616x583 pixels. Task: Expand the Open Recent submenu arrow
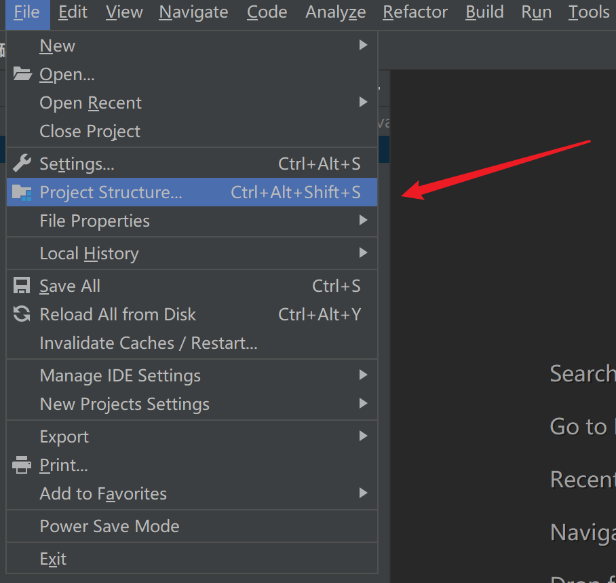pos(363,102)
